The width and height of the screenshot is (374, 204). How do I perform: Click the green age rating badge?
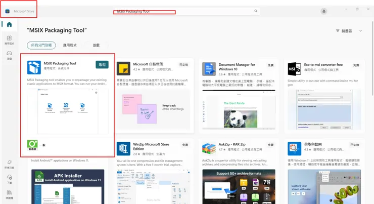pos(32,145)
